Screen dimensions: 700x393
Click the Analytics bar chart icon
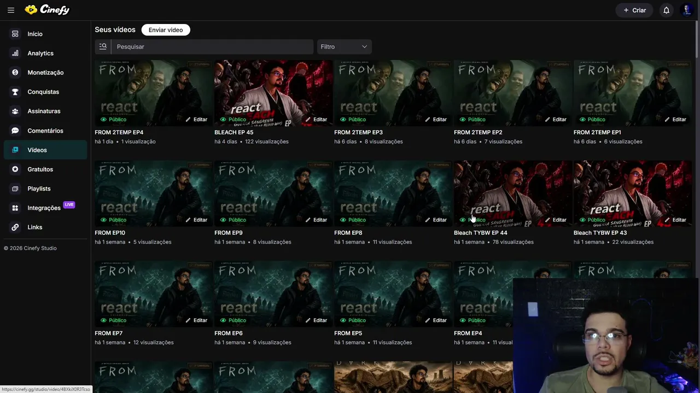click(x=15, y=53)
